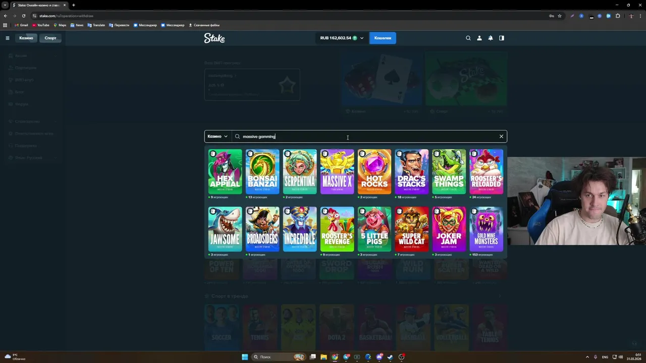The height and width of the screenshot is (363, 646).
Task: Open the Chrome extensions puzzle icon
Action: click(618, 16)
